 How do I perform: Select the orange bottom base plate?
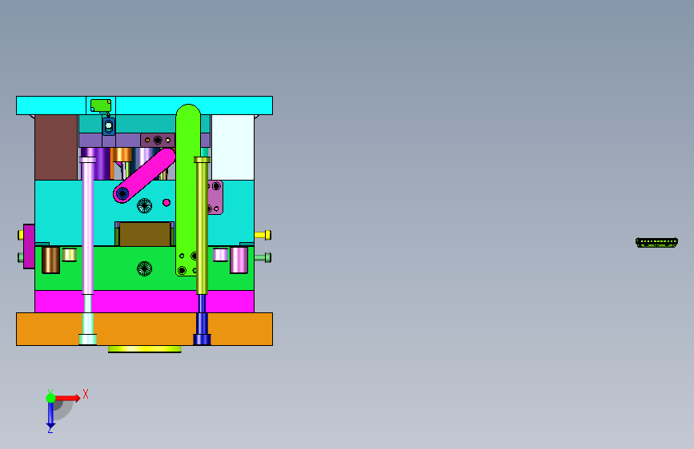click(x=144, y=329)
